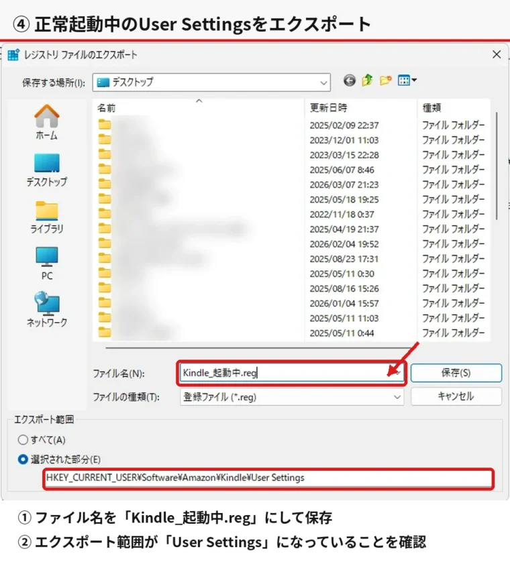Image resolution: width=510 pixels, height=564 pixels.
Task: Select folder icon dated 2025/06/07 8:46
Action: [105, 169]
